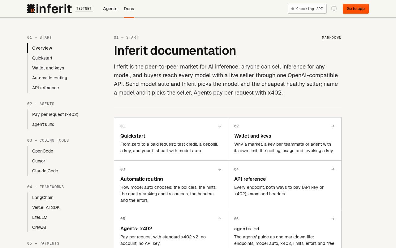Click the Go to app button

[356, 9]
